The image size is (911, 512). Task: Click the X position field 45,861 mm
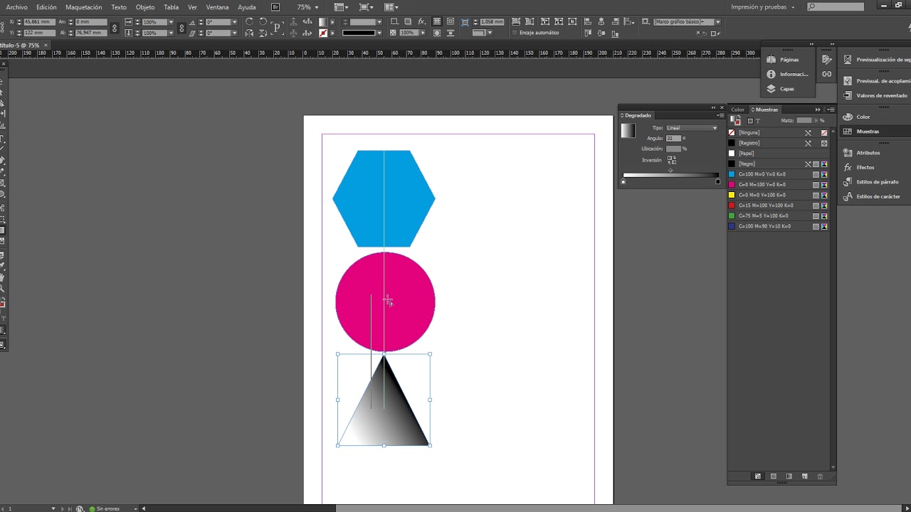tap(40, 22)
